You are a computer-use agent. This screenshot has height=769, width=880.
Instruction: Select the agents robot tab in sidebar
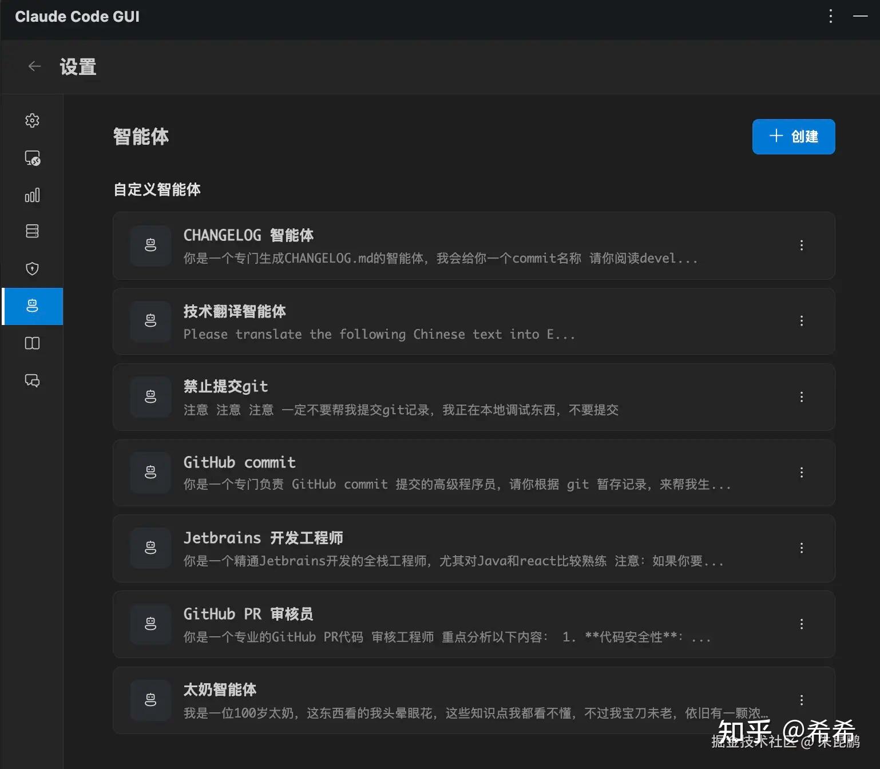pos(33,306)
